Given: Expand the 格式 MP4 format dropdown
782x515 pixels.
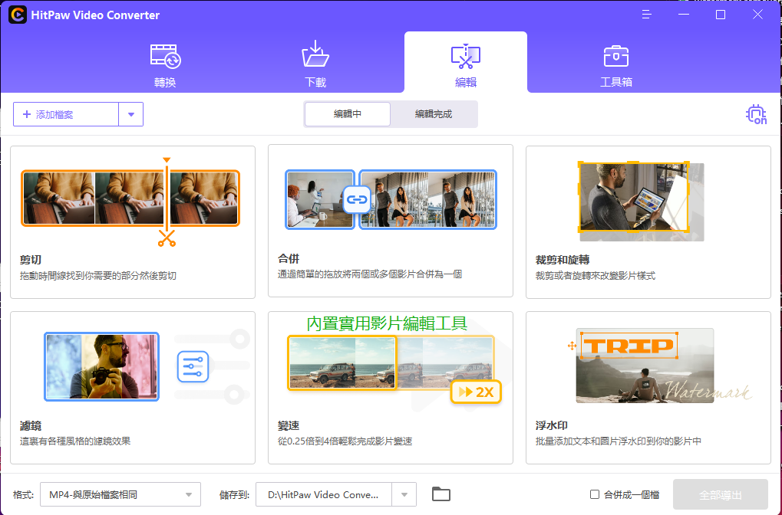Looking at the screenshot, I should pos(120,494).
